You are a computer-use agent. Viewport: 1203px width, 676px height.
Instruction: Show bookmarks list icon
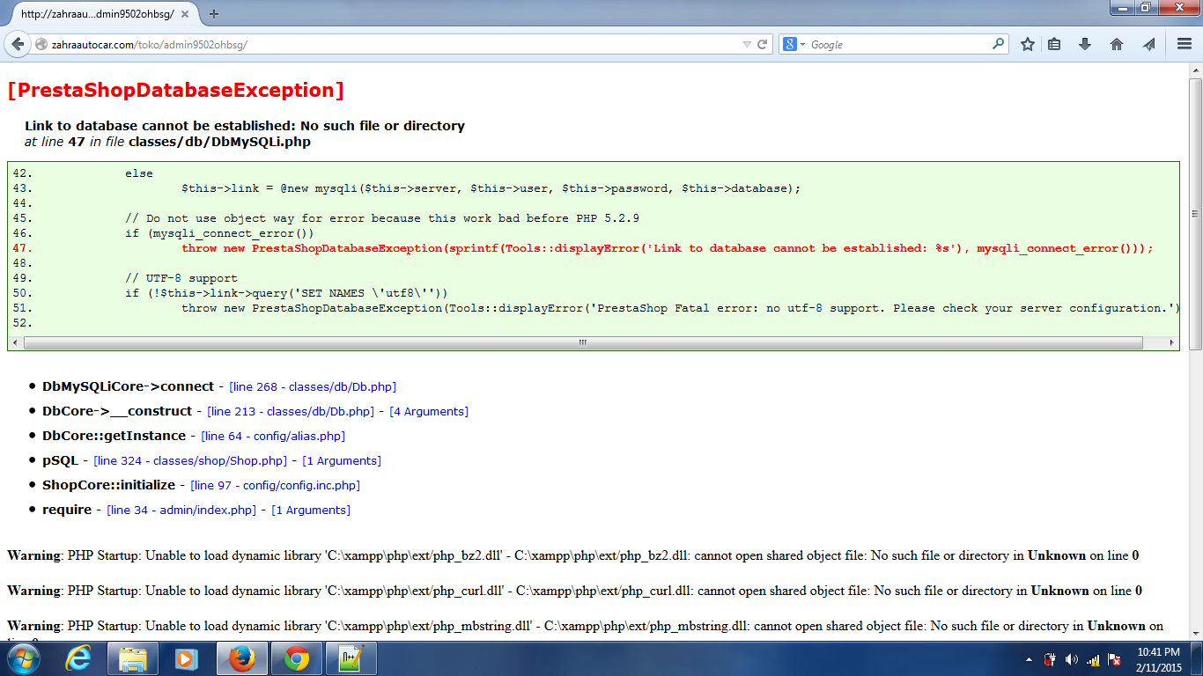click(1054, 44)
